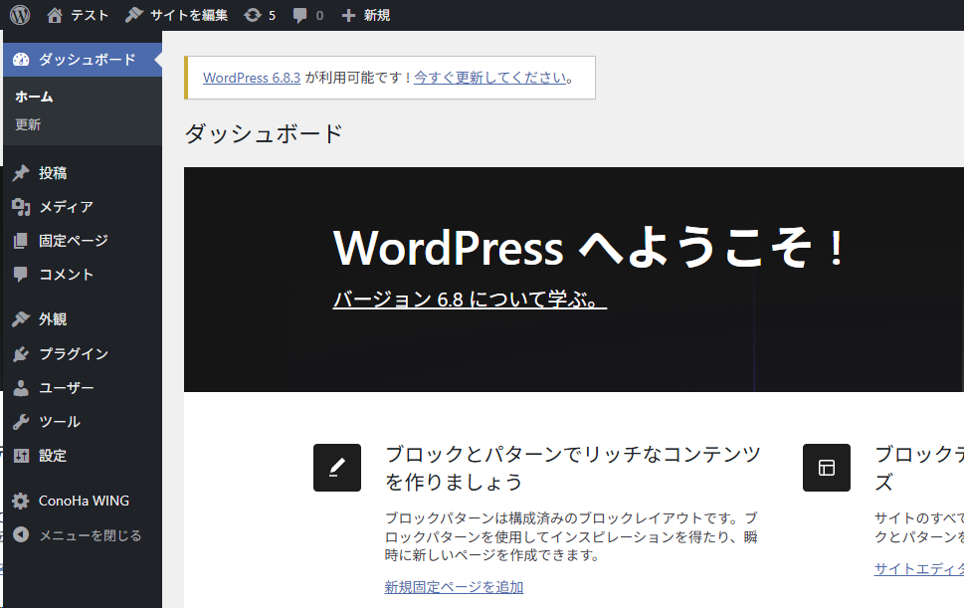This screenshot has width=964, height=608.
Task: Click the ConoHa WING gear icon
Action: pos(21,502)
